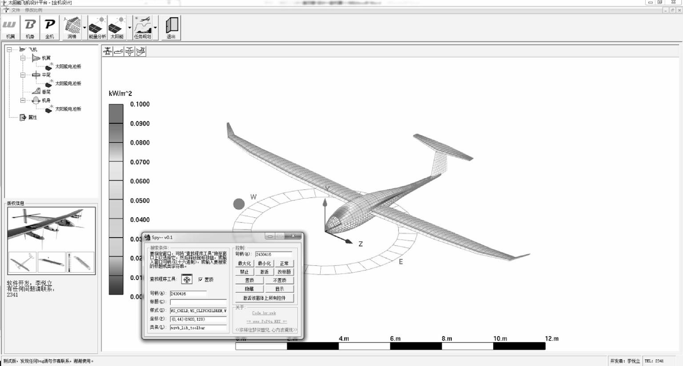Select the 属性 properties tree item
The height and width of the screenshot is (366, 683).
click(32, 117)
